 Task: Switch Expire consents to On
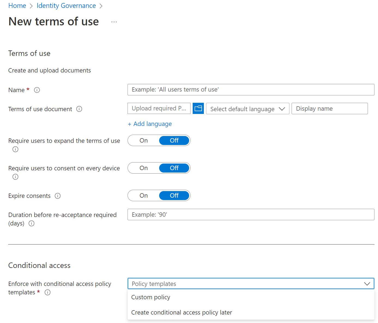coord(143,195)
